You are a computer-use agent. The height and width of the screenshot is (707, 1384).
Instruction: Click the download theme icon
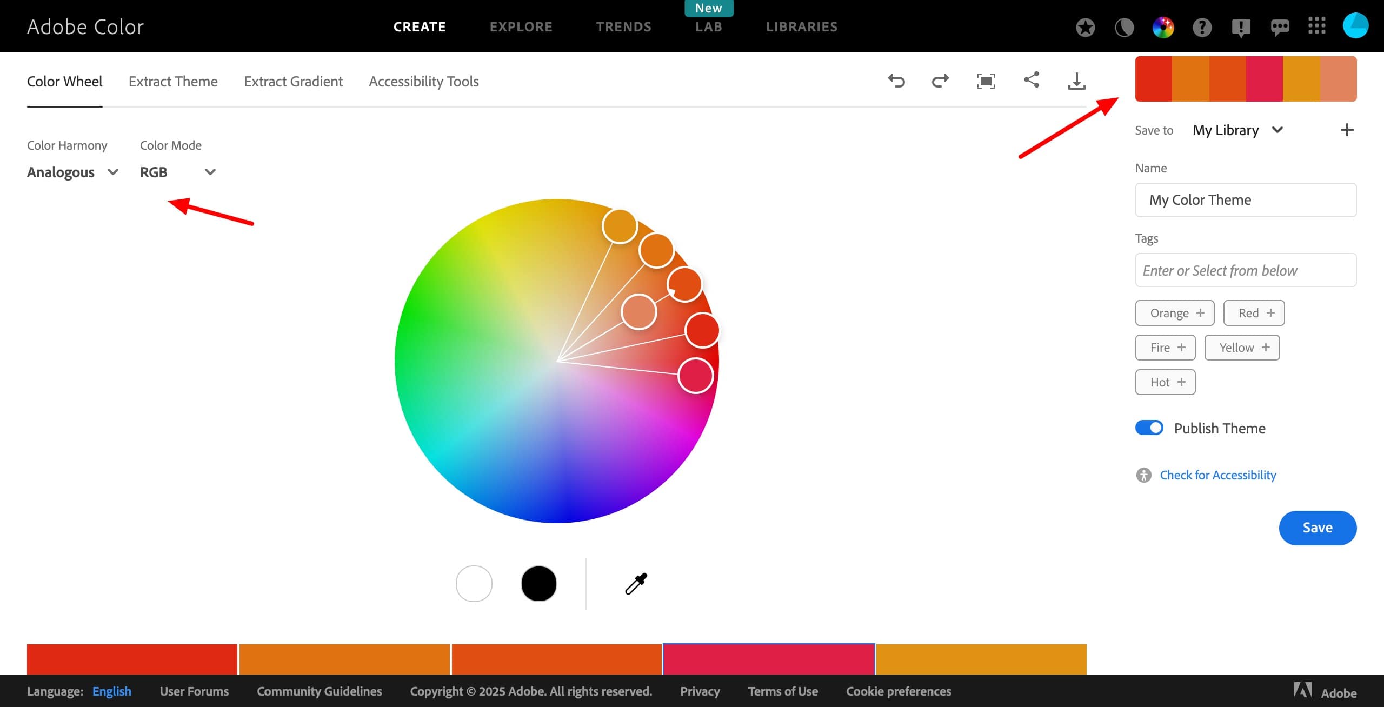click(1076, 81)
